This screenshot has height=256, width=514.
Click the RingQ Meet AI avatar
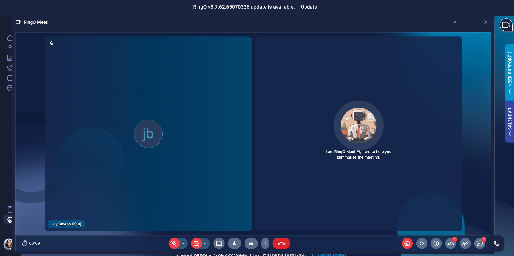point(359,125)
